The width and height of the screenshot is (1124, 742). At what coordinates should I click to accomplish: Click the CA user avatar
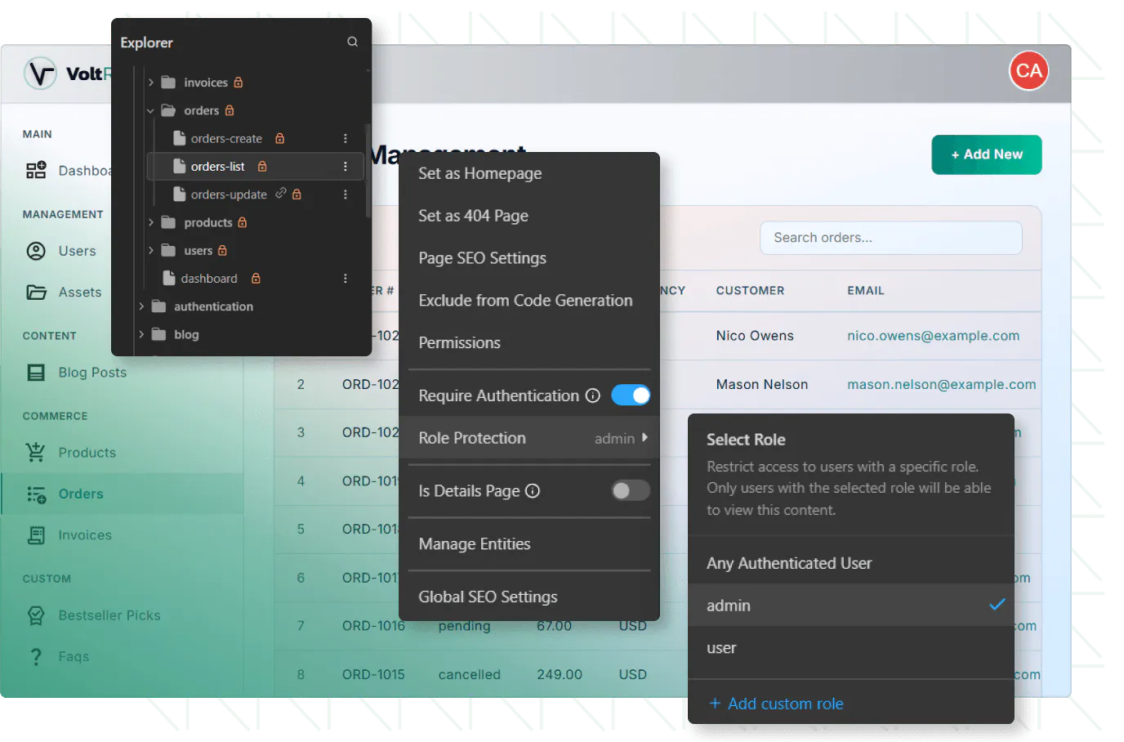pyautogui.click(x=1028, y=70)
